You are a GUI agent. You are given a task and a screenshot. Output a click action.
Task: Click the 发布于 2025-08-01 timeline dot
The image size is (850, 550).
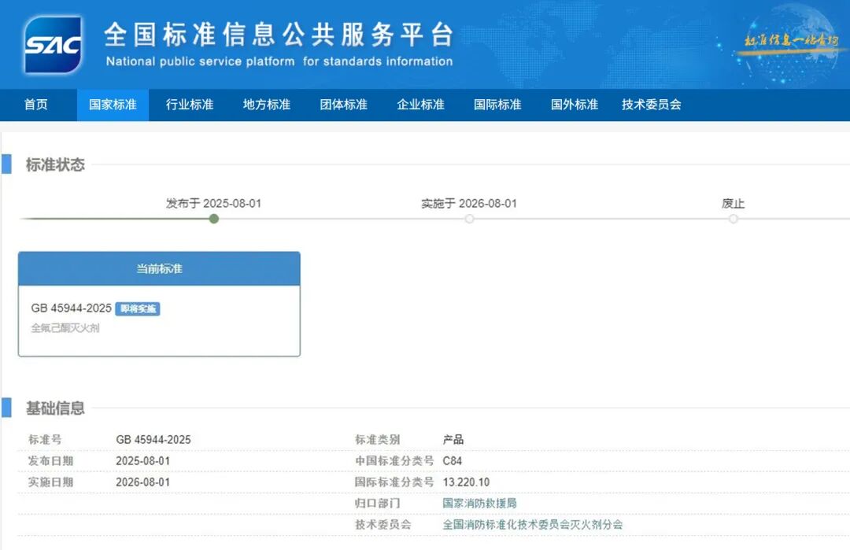coord(214,219)
